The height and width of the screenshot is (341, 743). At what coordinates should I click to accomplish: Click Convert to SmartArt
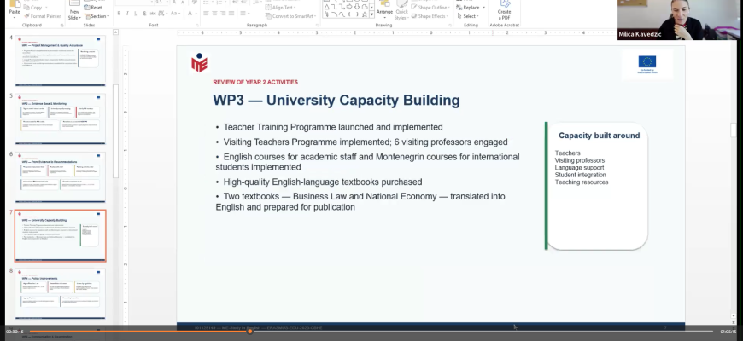point(290,16)
